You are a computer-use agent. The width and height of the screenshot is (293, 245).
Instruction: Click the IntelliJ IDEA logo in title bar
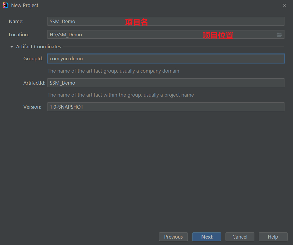click(6, 5)
